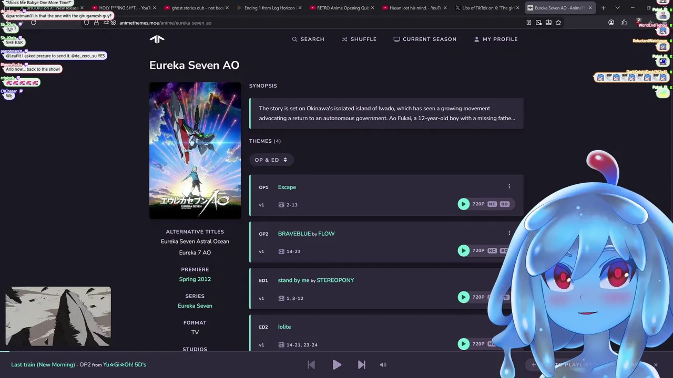The width and height of the screenshot is (673, 378).
Task: Open the Iolite theme link
Action: [284, 327]
